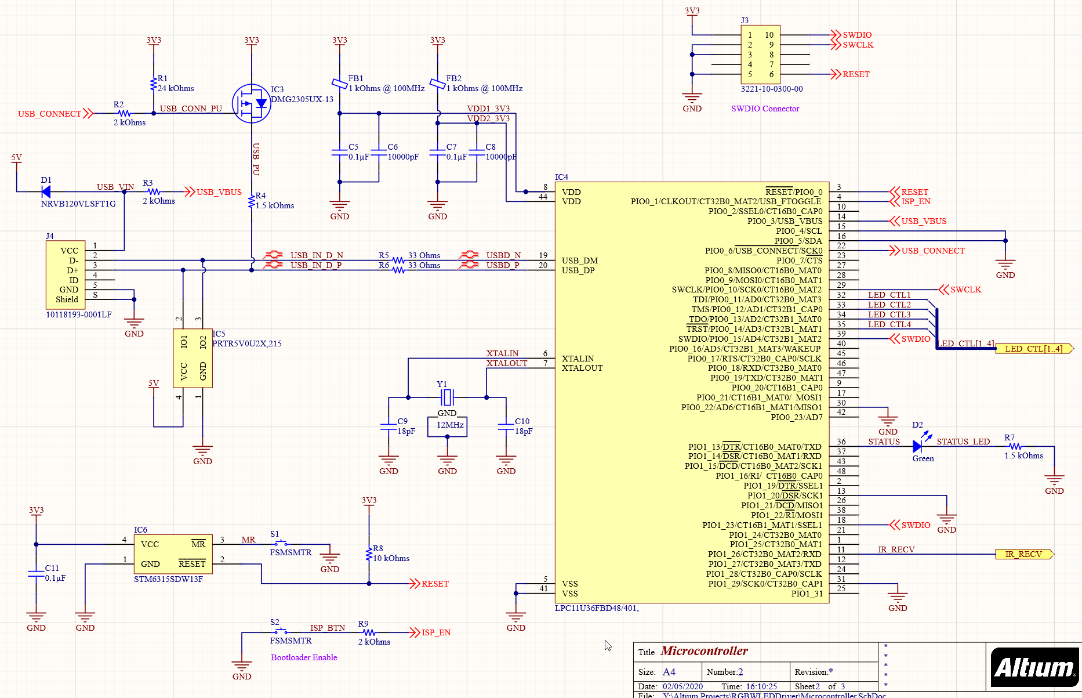Click the XTALOUT net label
The width and height of the screenshot is (1082, 698).
(x=507, y=363)
